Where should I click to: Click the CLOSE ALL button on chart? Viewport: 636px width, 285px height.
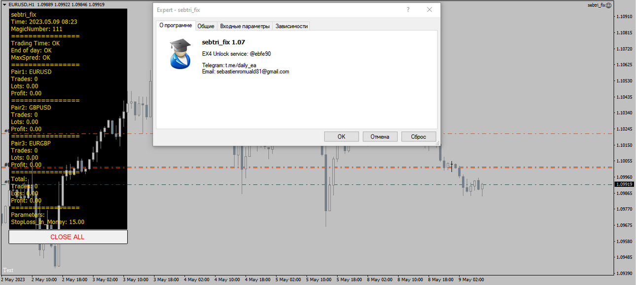tap(68, 237)
